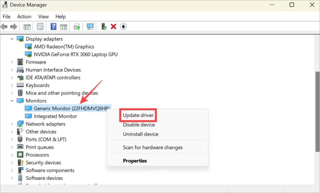Click the Human Interface Devices icon
This screenshot has width=320, height=193.
[20, 70]
